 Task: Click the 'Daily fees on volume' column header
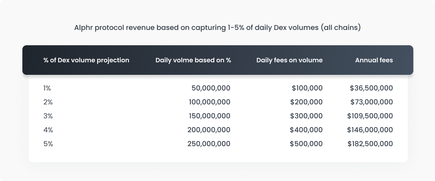coord(290,60)
